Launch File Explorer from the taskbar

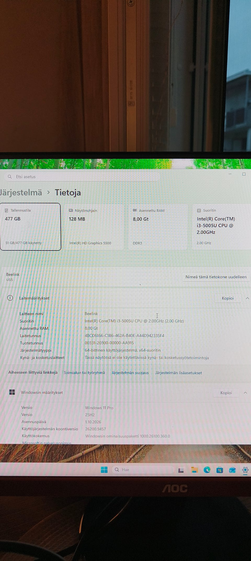click(194, 470)
